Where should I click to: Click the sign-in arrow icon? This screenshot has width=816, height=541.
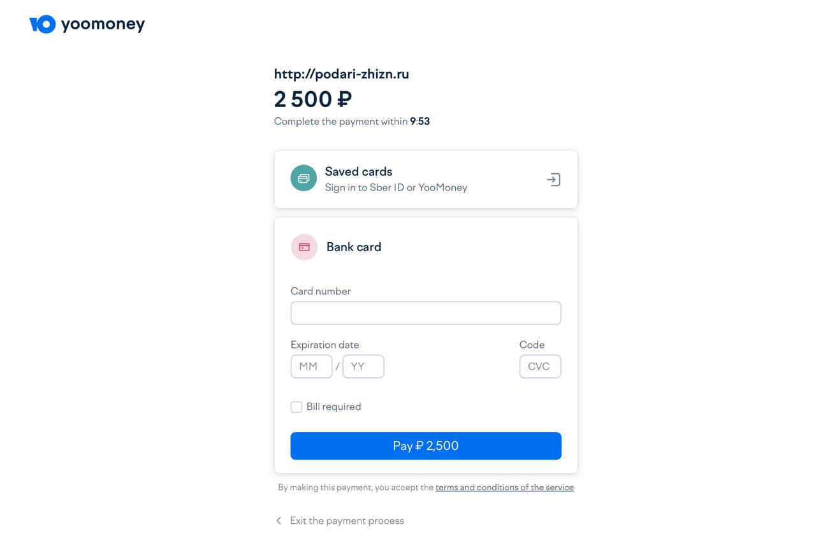pyautogui.click(x=553, y=180)
